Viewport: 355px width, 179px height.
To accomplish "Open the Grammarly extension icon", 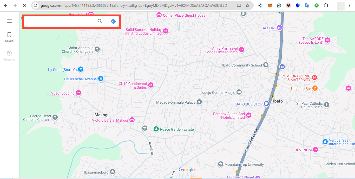I will [x=279, y=5].
